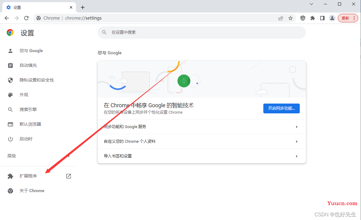Screen dimensions: 361x220
Task: Click the external link icon beside 扩展程序
Action: 68,176
